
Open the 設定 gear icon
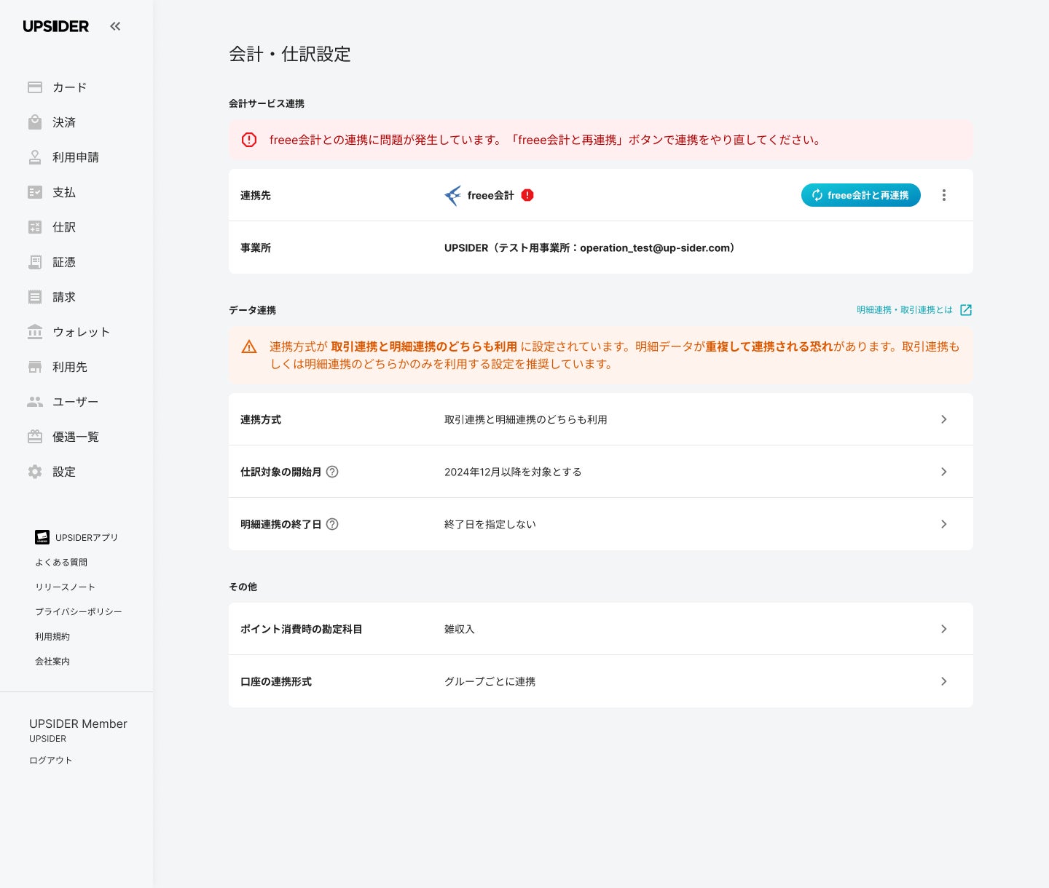[x=35, y=472]
